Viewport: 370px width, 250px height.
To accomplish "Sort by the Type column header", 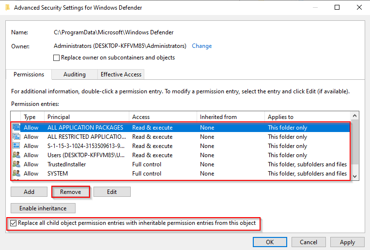I will tap(32, 117).
